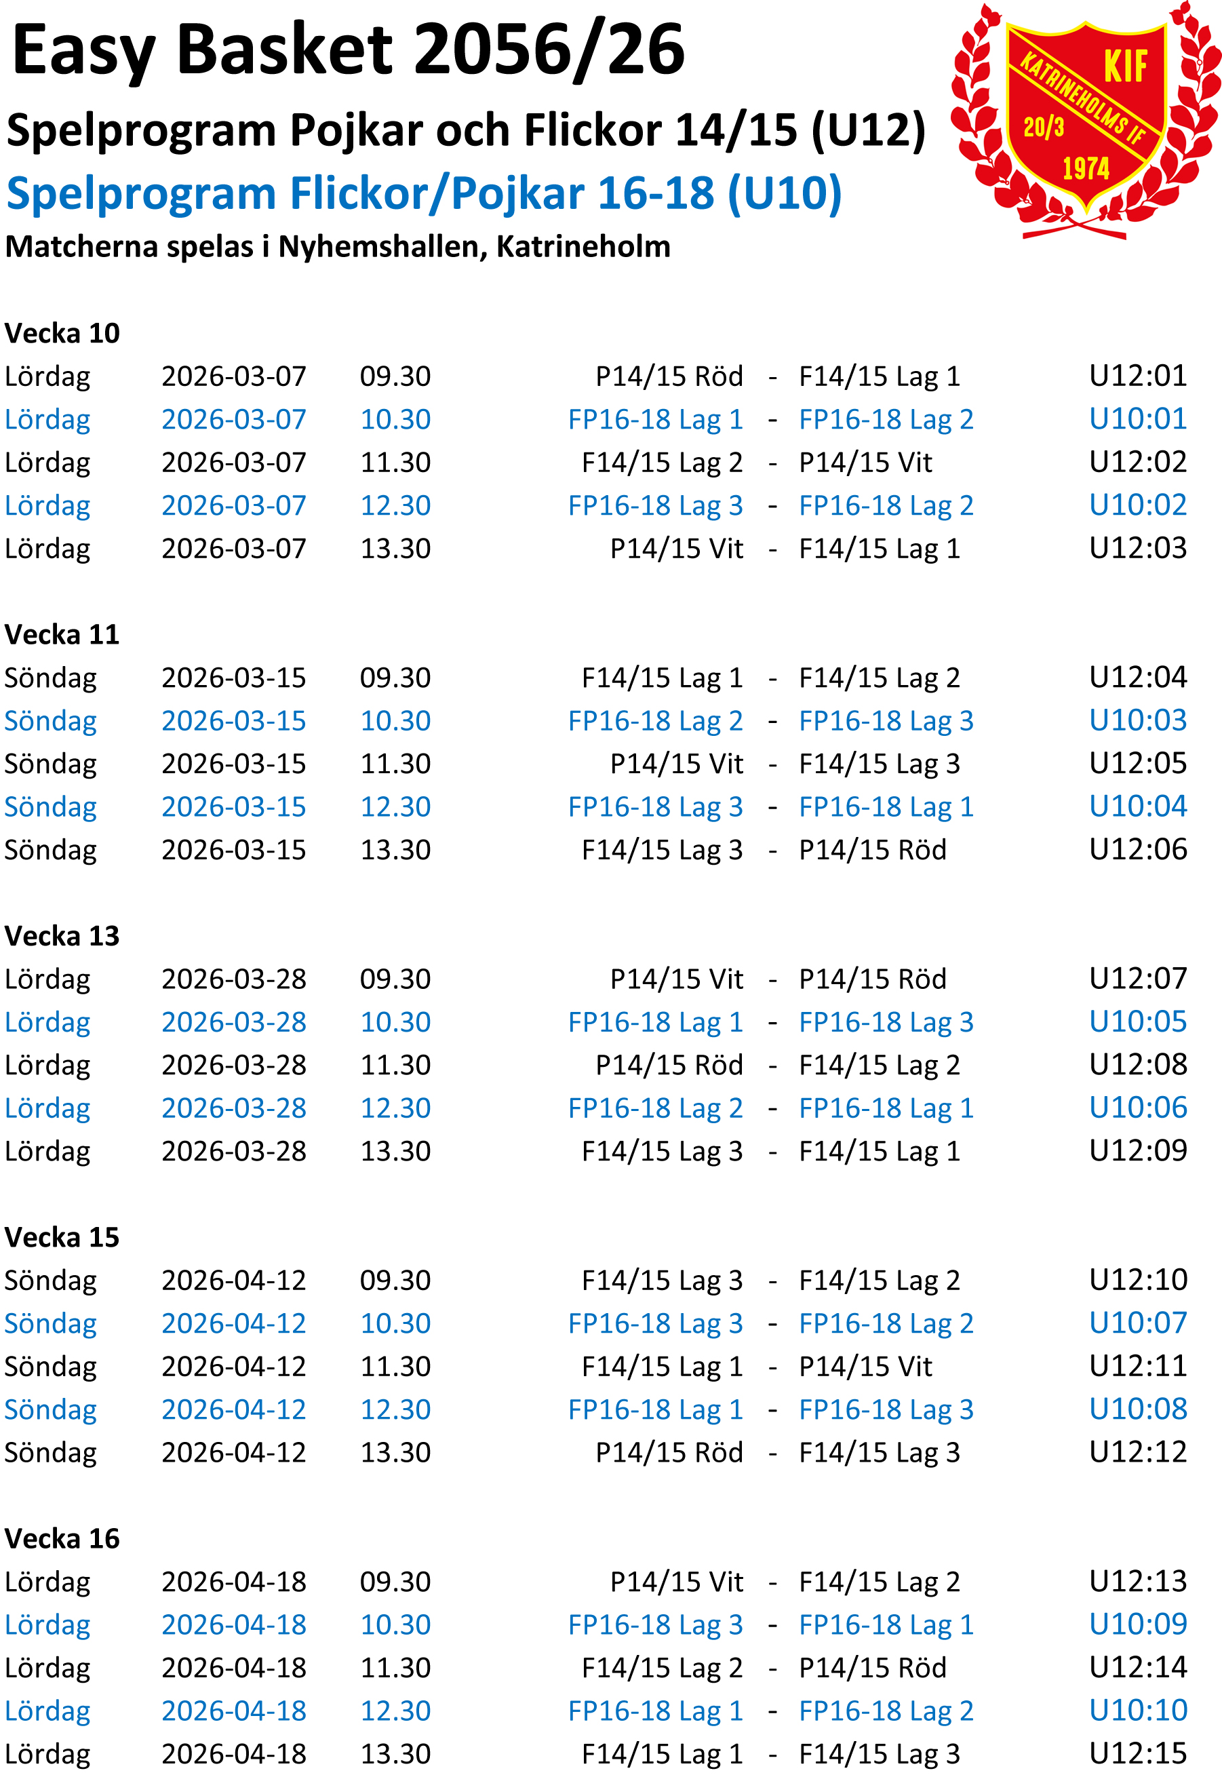This screenshot has width=1222, height=1775.
Task: Click the Vecka 11 section heading
Action: tap(62, 634)
